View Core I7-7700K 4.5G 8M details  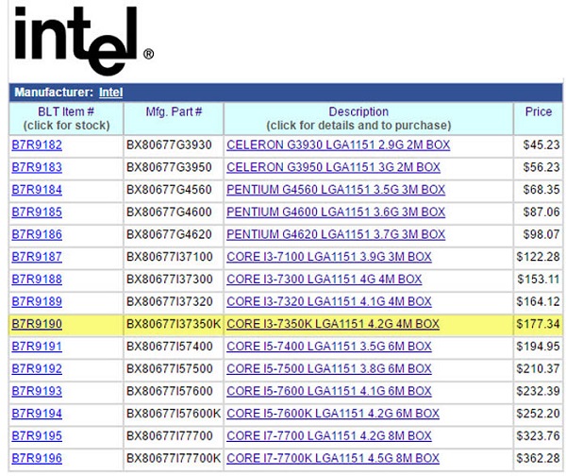(333, 459)
